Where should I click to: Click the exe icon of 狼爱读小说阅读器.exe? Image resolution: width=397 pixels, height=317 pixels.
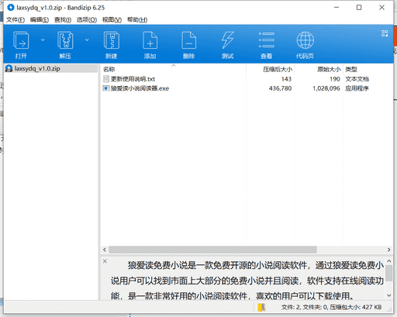pos(106,88)
